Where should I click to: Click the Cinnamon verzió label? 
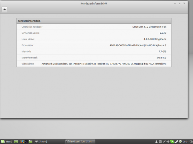[x=30, y=33]
